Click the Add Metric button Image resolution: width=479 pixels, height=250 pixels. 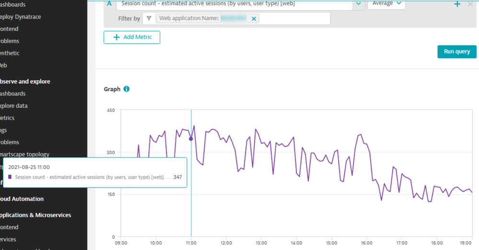[x=132, y=37]
